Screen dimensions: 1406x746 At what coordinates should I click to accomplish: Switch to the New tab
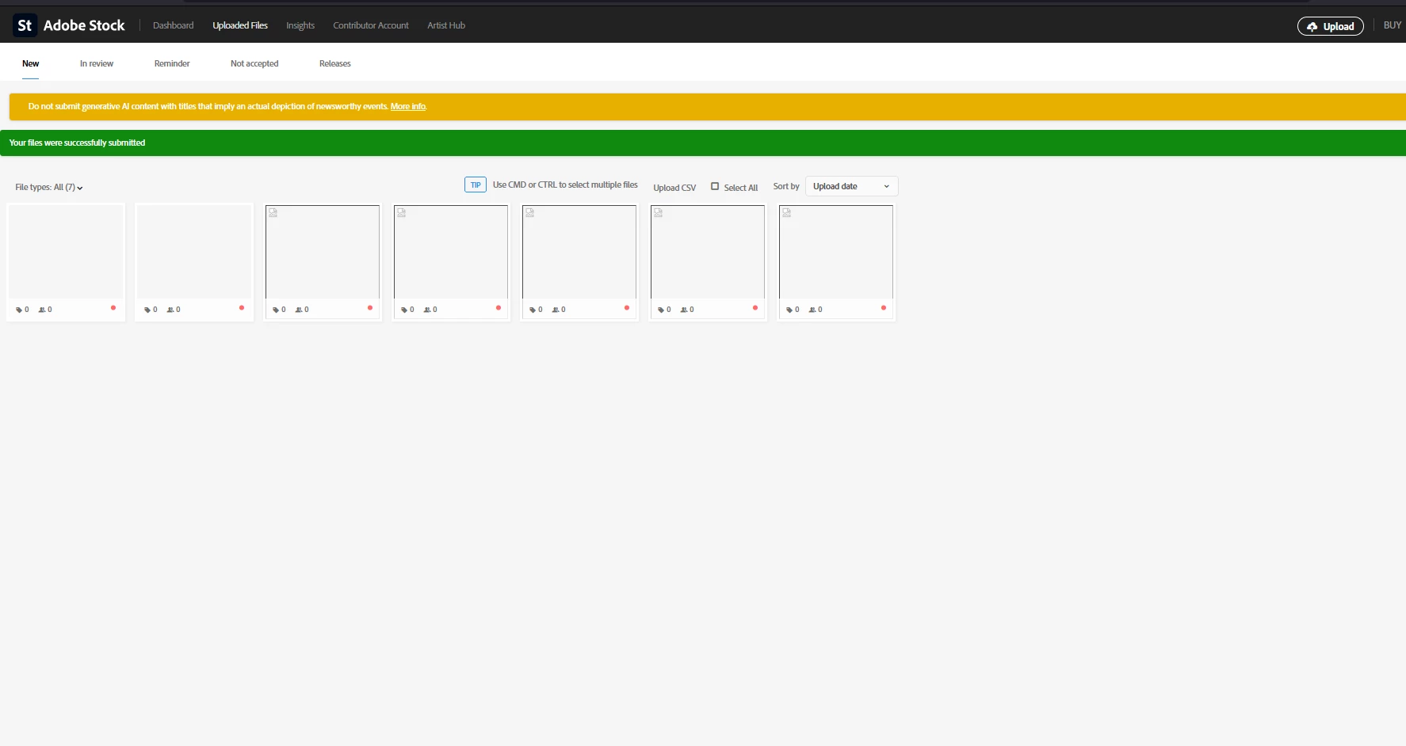(31, 63)
